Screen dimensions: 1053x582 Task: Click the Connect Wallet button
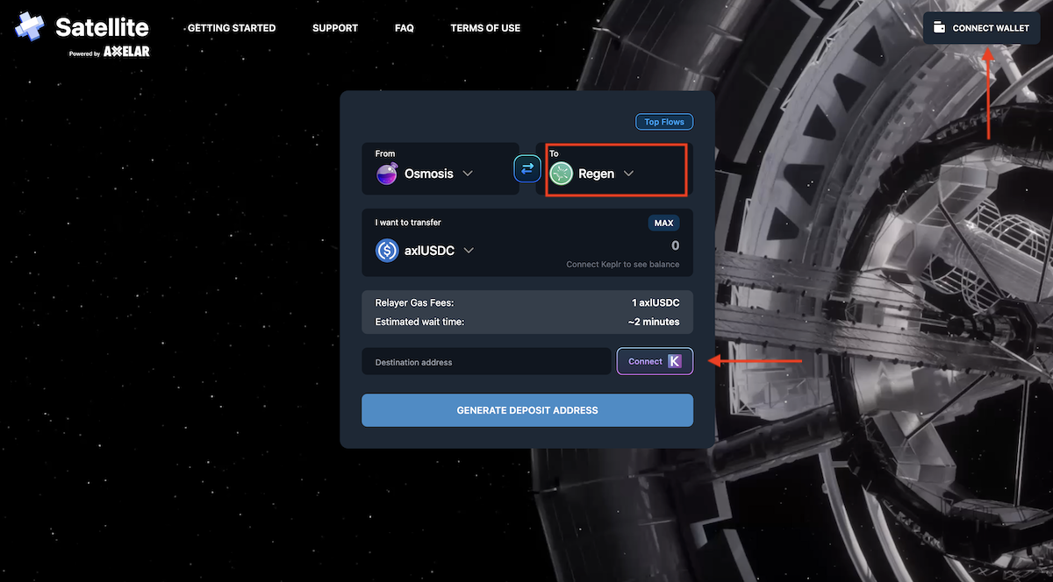click(x=981, y=28)
